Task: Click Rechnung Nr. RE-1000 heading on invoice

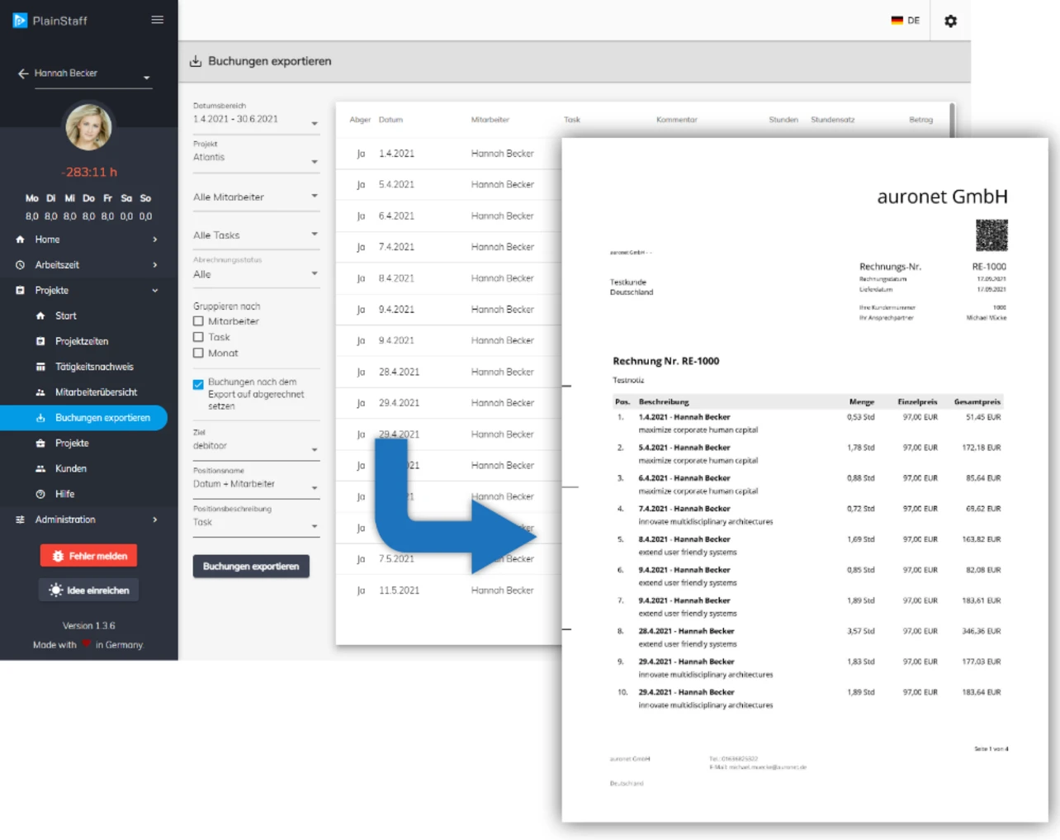Action: pyautogui.click(x=666, y=361)
